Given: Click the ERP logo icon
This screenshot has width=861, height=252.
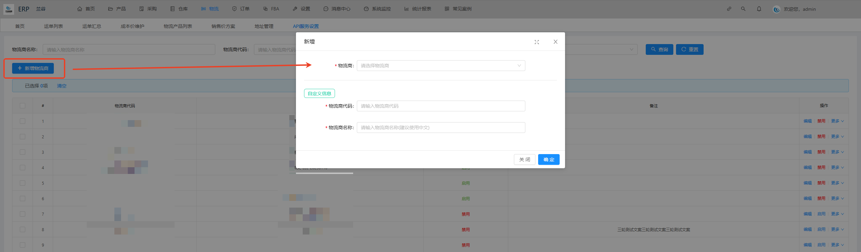Looking at the screenshot, I should point(9,9).
